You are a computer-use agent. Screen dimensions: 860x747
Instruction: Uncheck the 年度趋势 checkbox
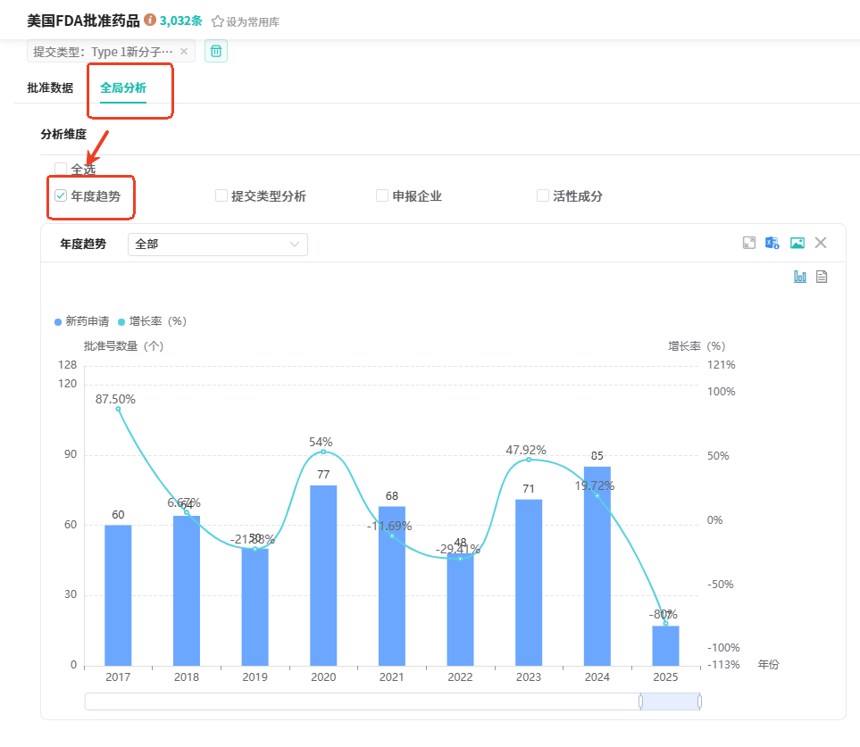[61, 195]
